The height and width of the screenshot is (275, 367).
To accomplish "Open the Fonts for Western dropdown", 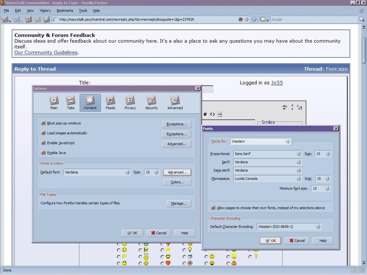I will click(x=261, y=141).
